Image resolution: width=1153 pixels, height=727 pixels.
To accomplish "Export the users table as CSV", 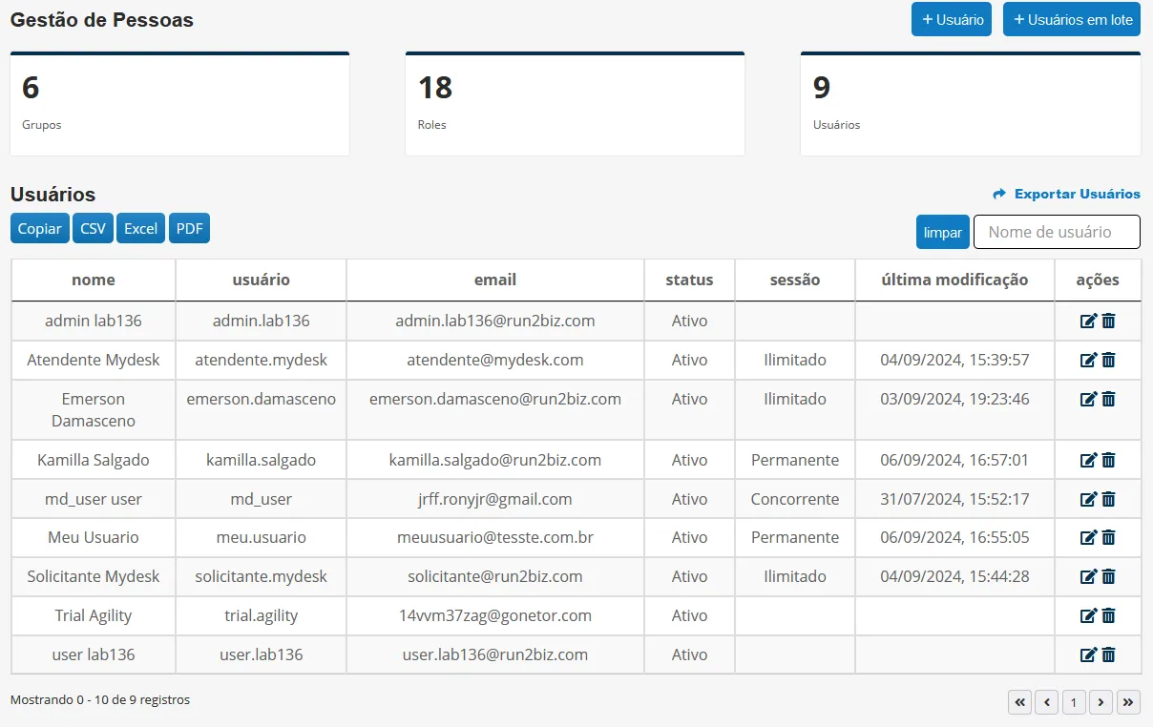I will 93,229.
